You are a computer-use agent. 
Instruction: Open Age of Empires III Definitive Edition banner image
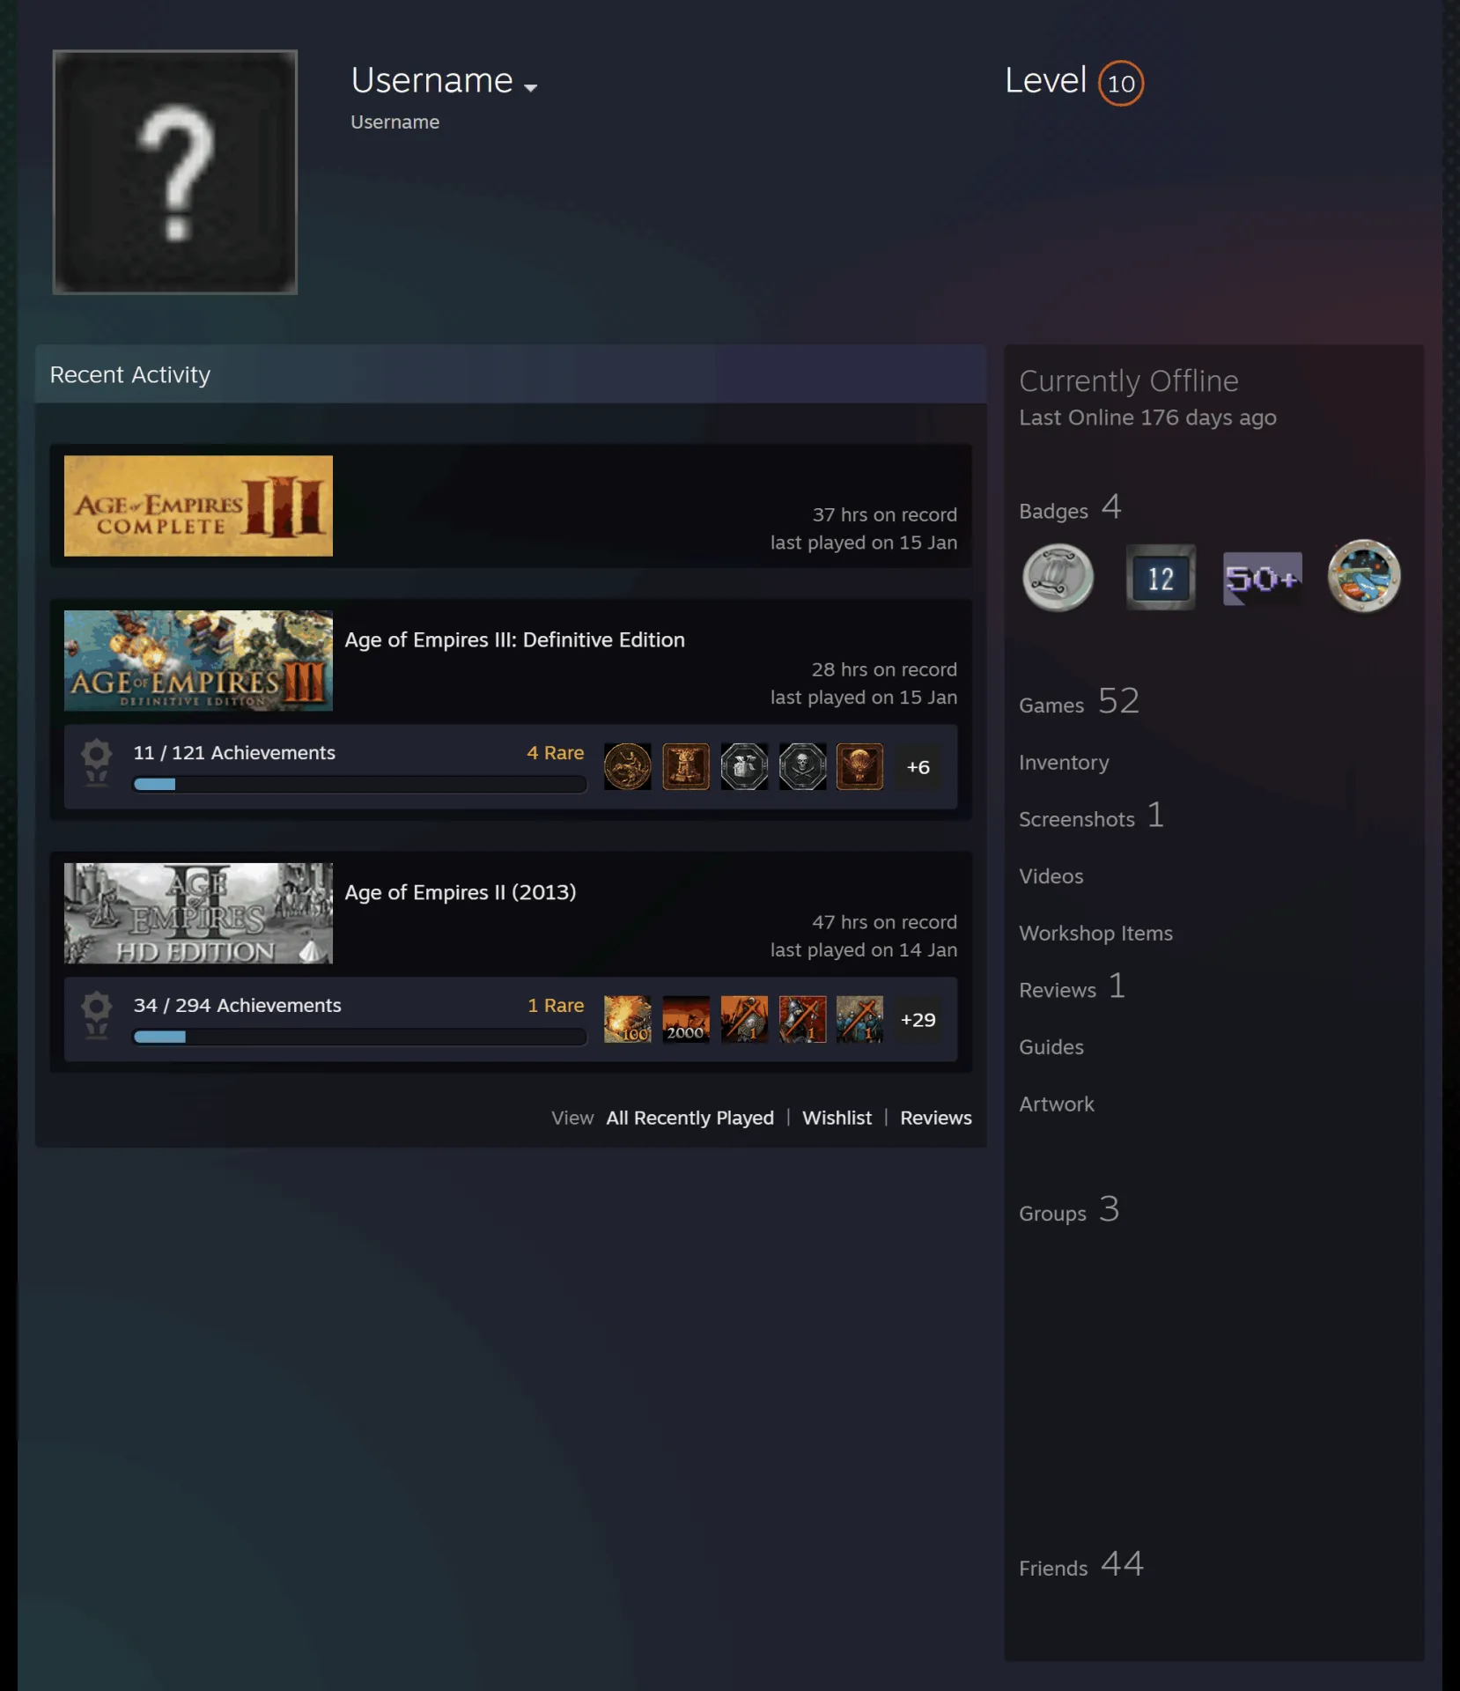click(x=198, y=661)
